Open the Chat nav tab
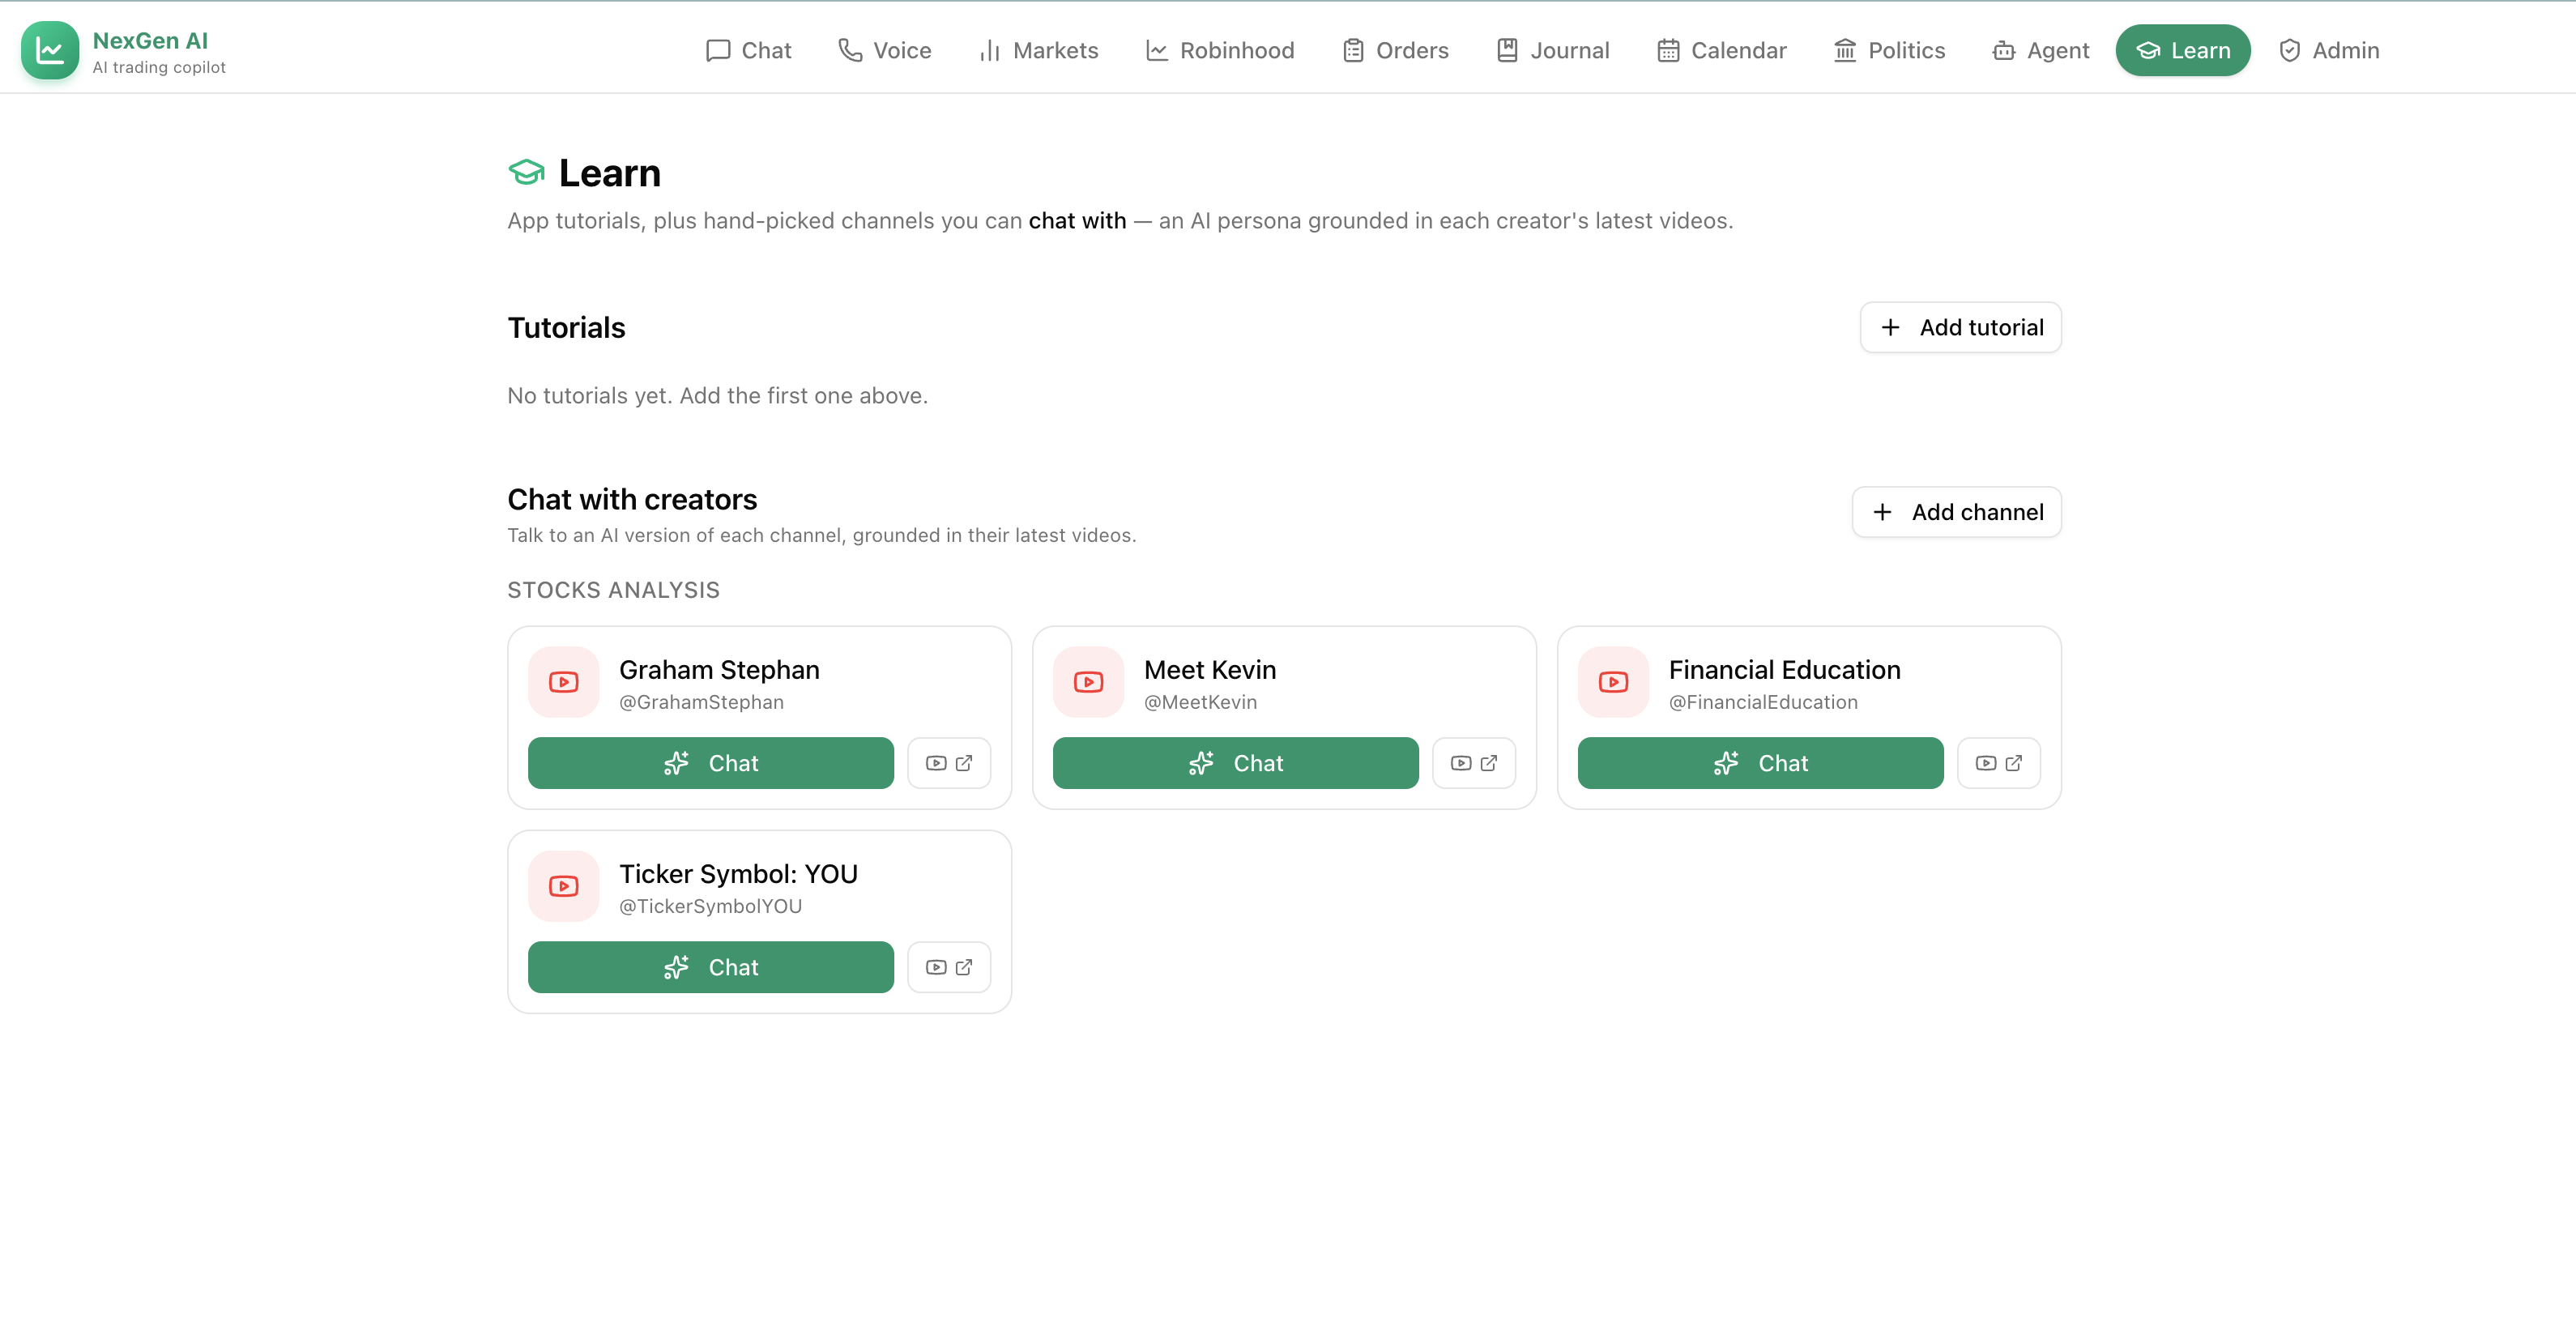2576x1335 pixels. point(748,50)
